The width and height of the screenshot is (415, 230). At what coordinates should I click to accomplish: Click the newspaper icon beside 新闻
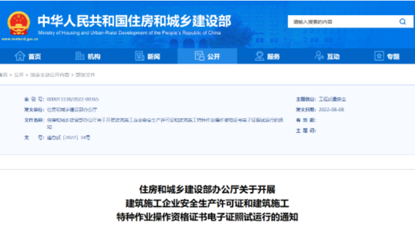139,56
